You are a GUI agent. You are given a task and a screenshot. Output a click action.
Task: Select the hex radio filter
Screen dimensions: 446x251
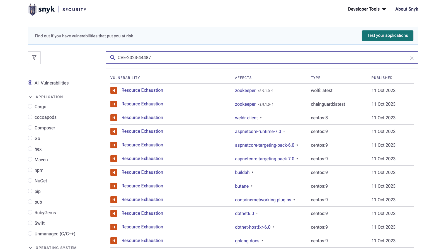tap(30, 149)
